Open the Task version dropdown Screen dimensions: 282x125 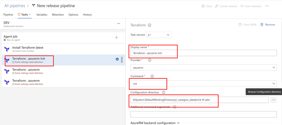coord(159,35)
